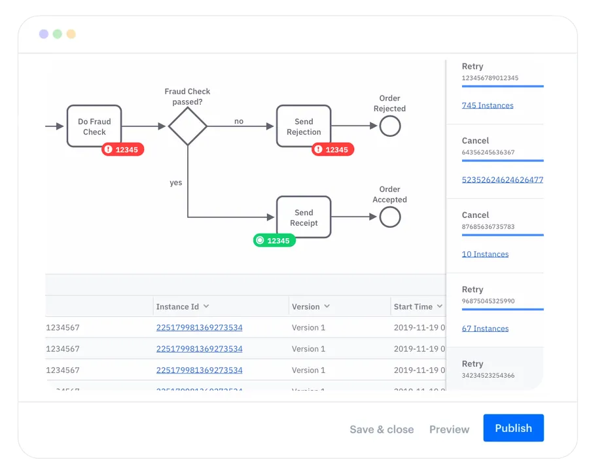This screenshot has height=466, width=589.
Task: Click red incident badge on Send Rejection
Action: 333,150
